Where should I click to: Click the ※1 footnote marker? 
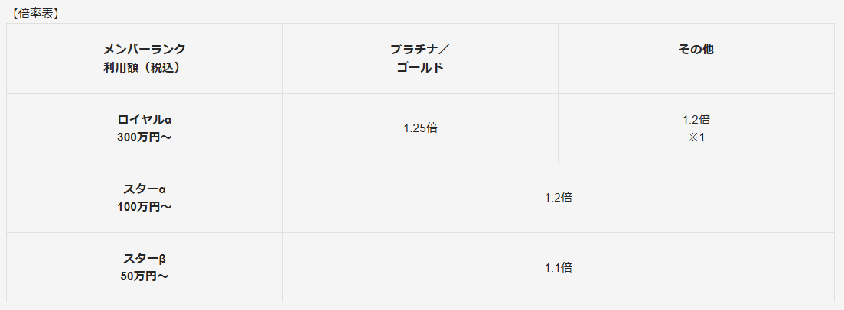pyautogui.click(x=696, y=137)
